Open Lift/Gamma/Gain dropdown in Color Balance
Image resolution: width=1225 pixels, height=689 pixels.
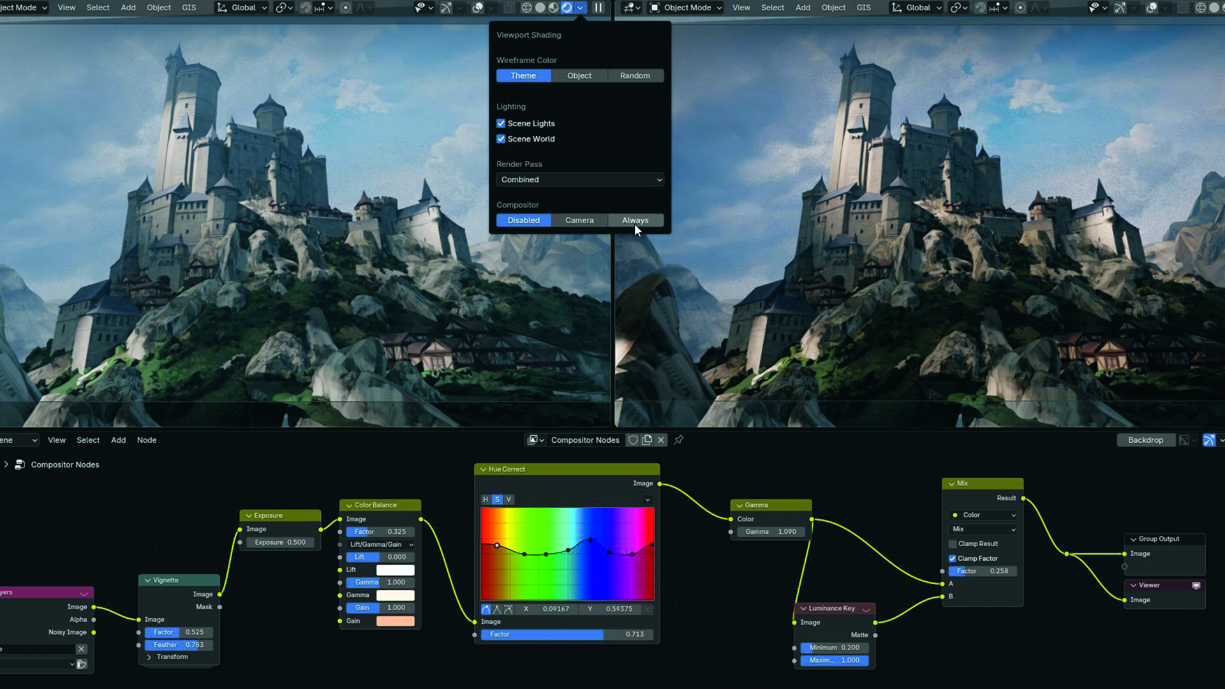[x=380, y=544]
